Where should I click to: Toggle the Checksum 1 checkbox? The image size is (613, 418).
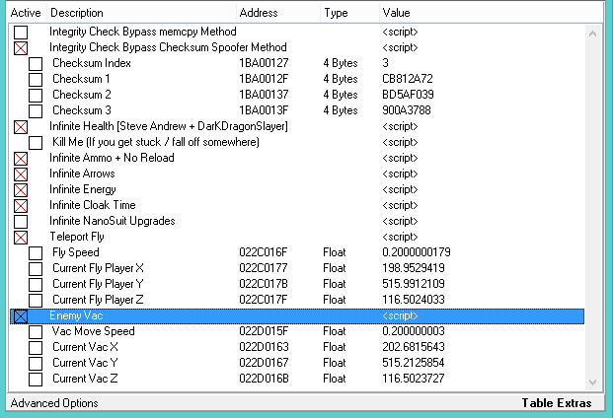36,80
